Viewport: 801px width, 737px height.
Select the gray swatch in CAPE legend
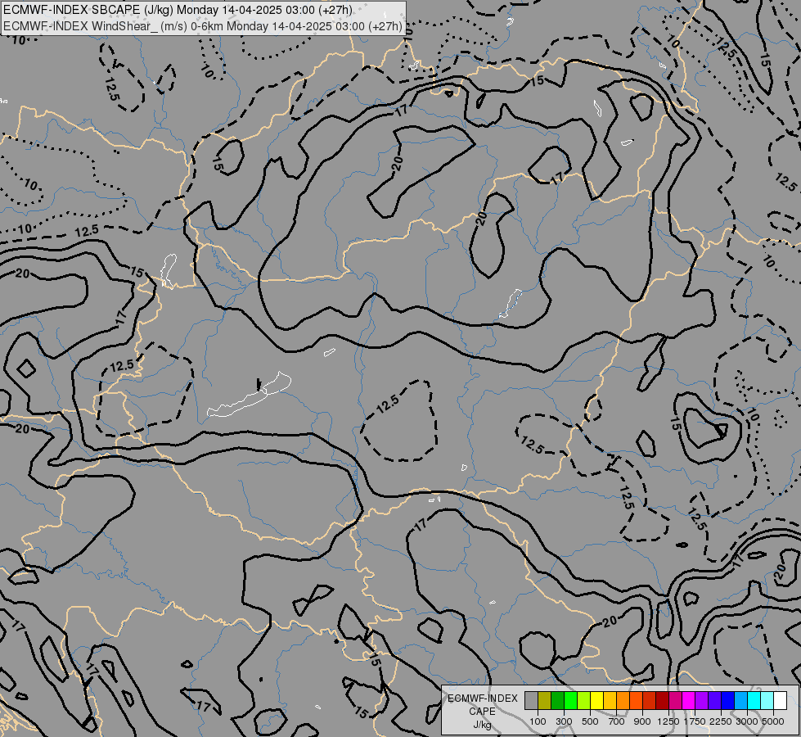tap(531, 700)
